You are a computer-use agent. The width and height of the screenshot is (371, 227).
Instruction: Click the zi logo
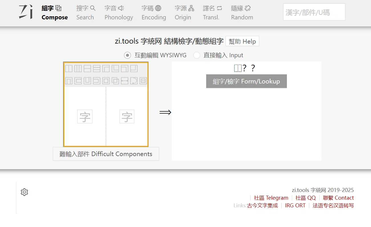26,12
